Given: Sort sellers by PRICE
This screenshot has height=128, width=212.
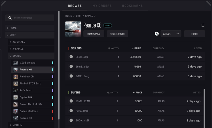Looking at the screenshot, I should 136,48.
